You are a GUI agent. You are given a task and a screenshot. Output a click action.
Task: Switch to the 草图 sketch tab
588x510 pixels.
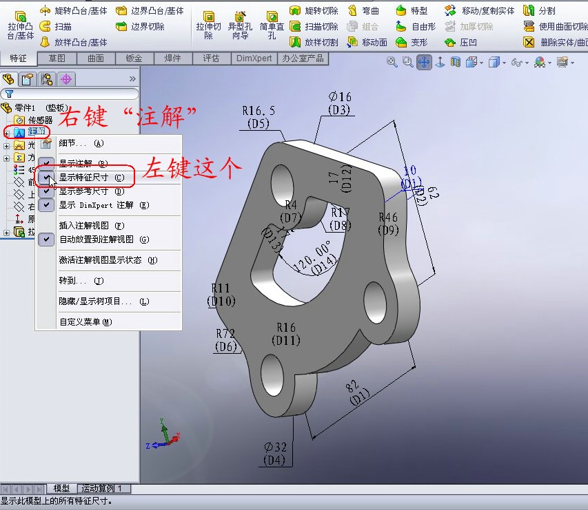click(x=57, y=59)
